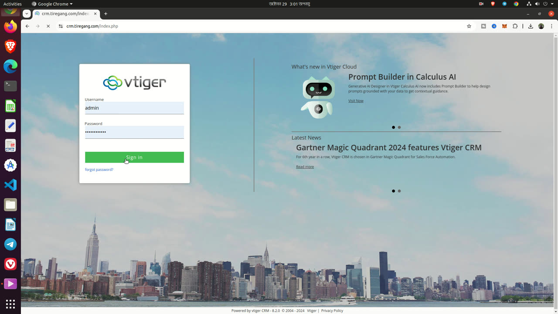Open the network status indicator
558x314 pixels.
[529, 4]
